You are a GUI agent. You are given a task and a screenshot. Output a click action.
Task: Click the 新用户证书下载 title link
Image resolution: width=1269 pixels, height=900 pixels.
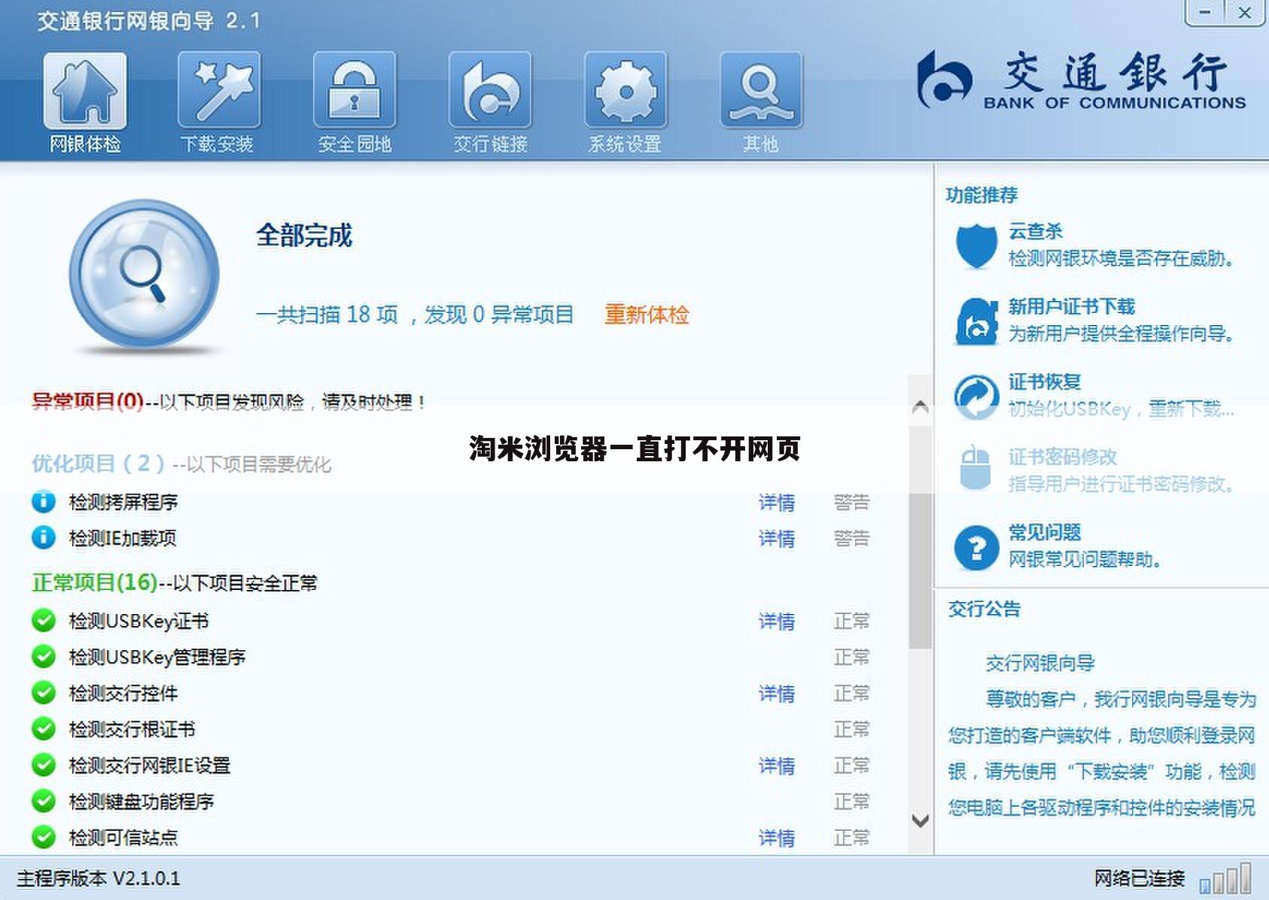click(x=1072, y=306)
